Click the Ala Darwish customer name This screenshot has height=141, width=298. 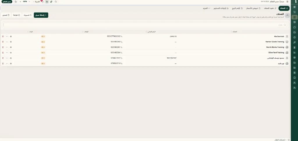tap(279, 36)
